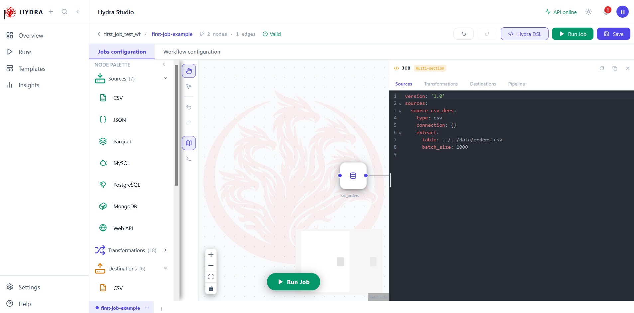Collapse the Destinations section in the palette
Image resolution: width=634 pixels, height=313 pixels.
pos(166,268)
